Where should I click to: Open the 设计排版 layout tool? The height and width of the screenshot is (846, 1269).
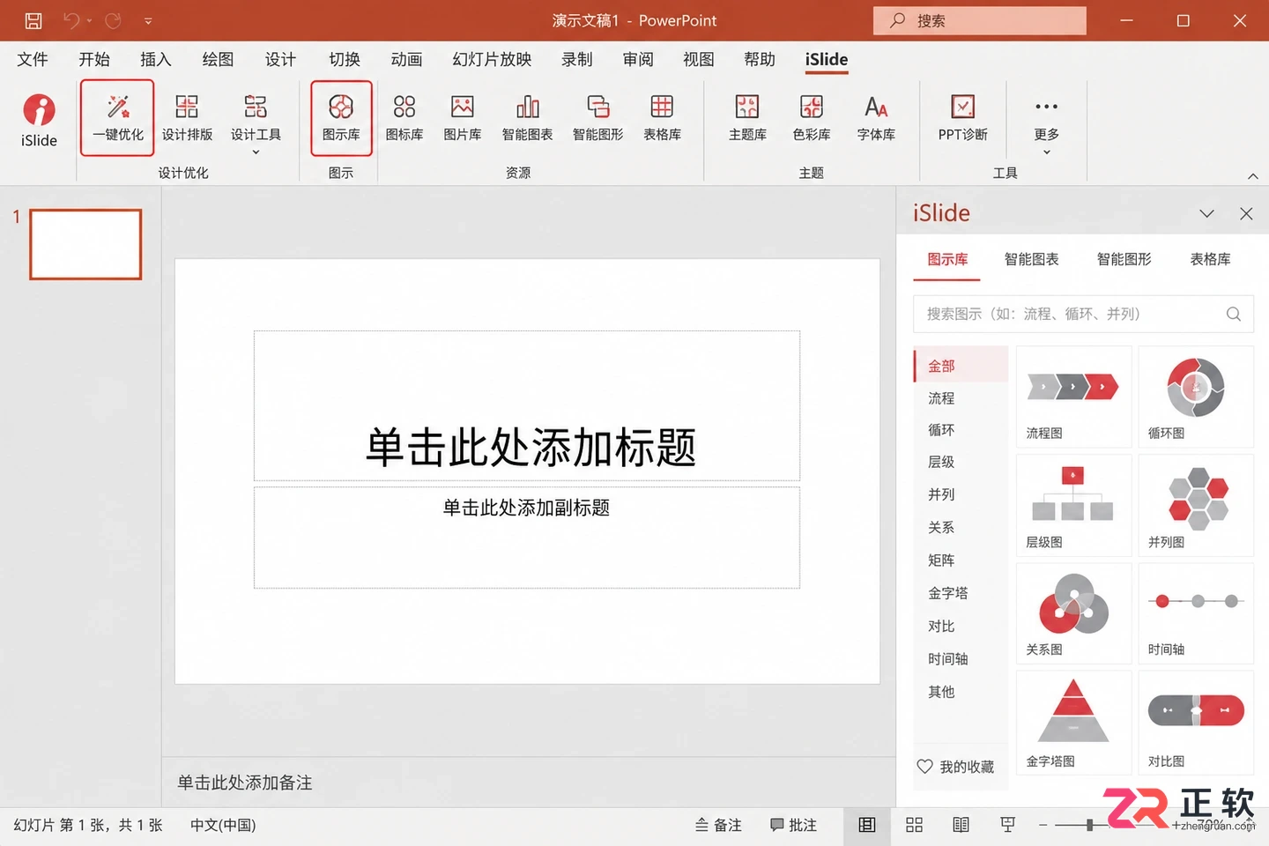[187, 118]
